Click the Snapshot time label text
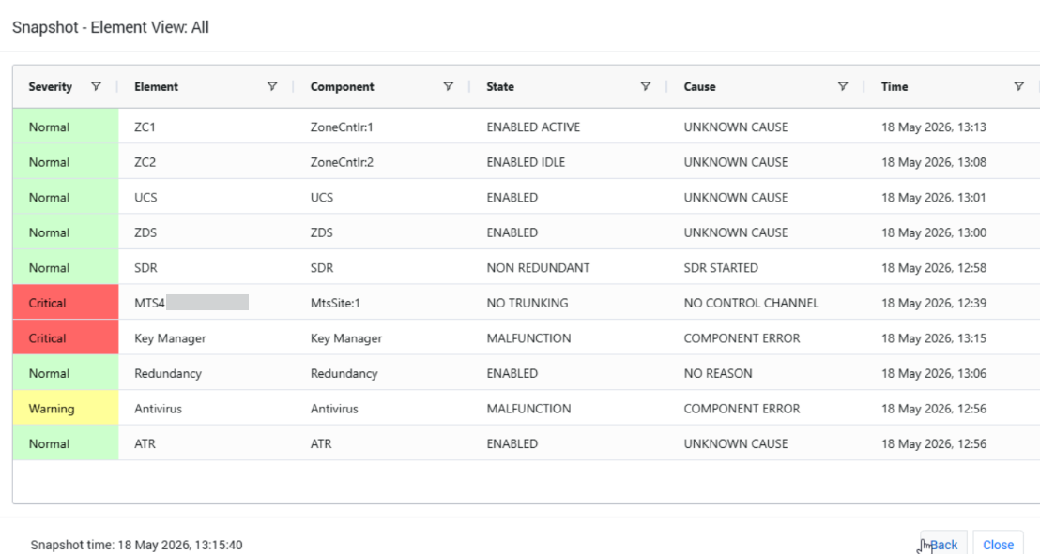 (137, 545)
